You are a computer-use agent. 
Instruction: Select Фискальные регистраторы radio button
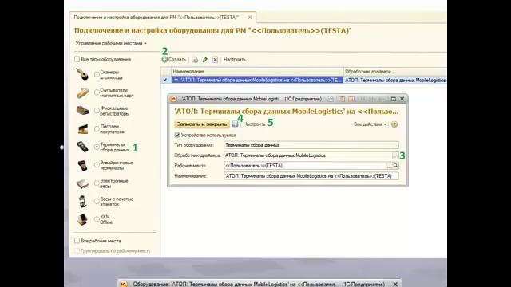click(x=97, y=111)
